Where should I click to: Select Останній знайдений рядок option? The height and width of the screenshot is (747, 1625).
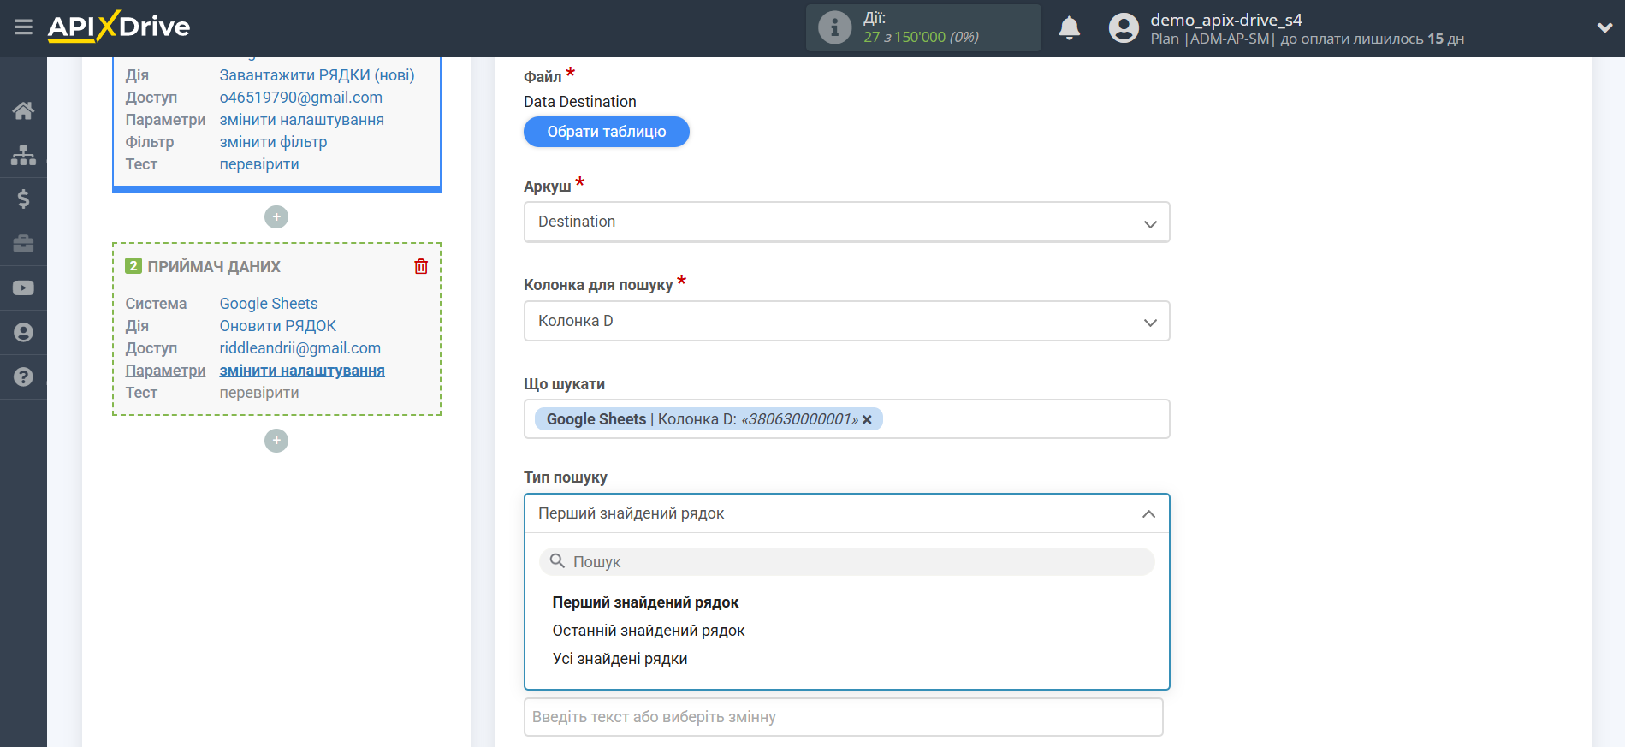[x=649, y=631]
